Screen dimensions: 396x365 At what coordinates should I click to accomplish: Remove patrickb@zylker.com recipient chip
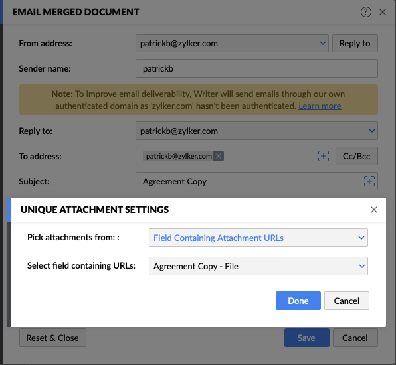point(219,156)
